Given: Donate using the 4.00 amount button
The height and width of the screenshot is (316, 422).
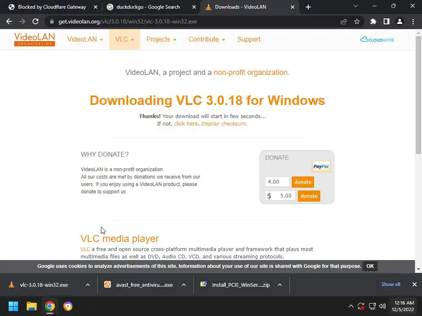Looking at the screenshot, I should (303, 182).
